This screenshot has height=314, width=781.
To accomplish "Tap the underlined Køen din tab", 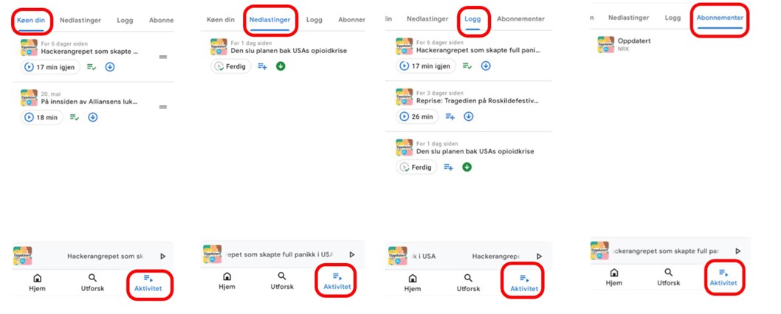I will click(32, 20).
